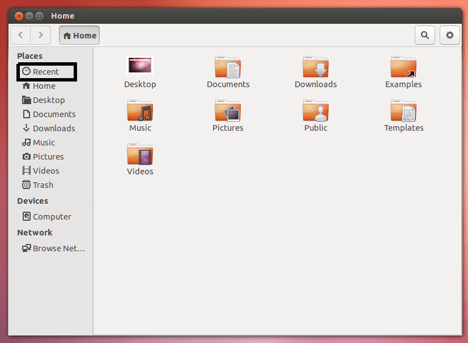Click the Home path bar button

[x=79, y=35]
